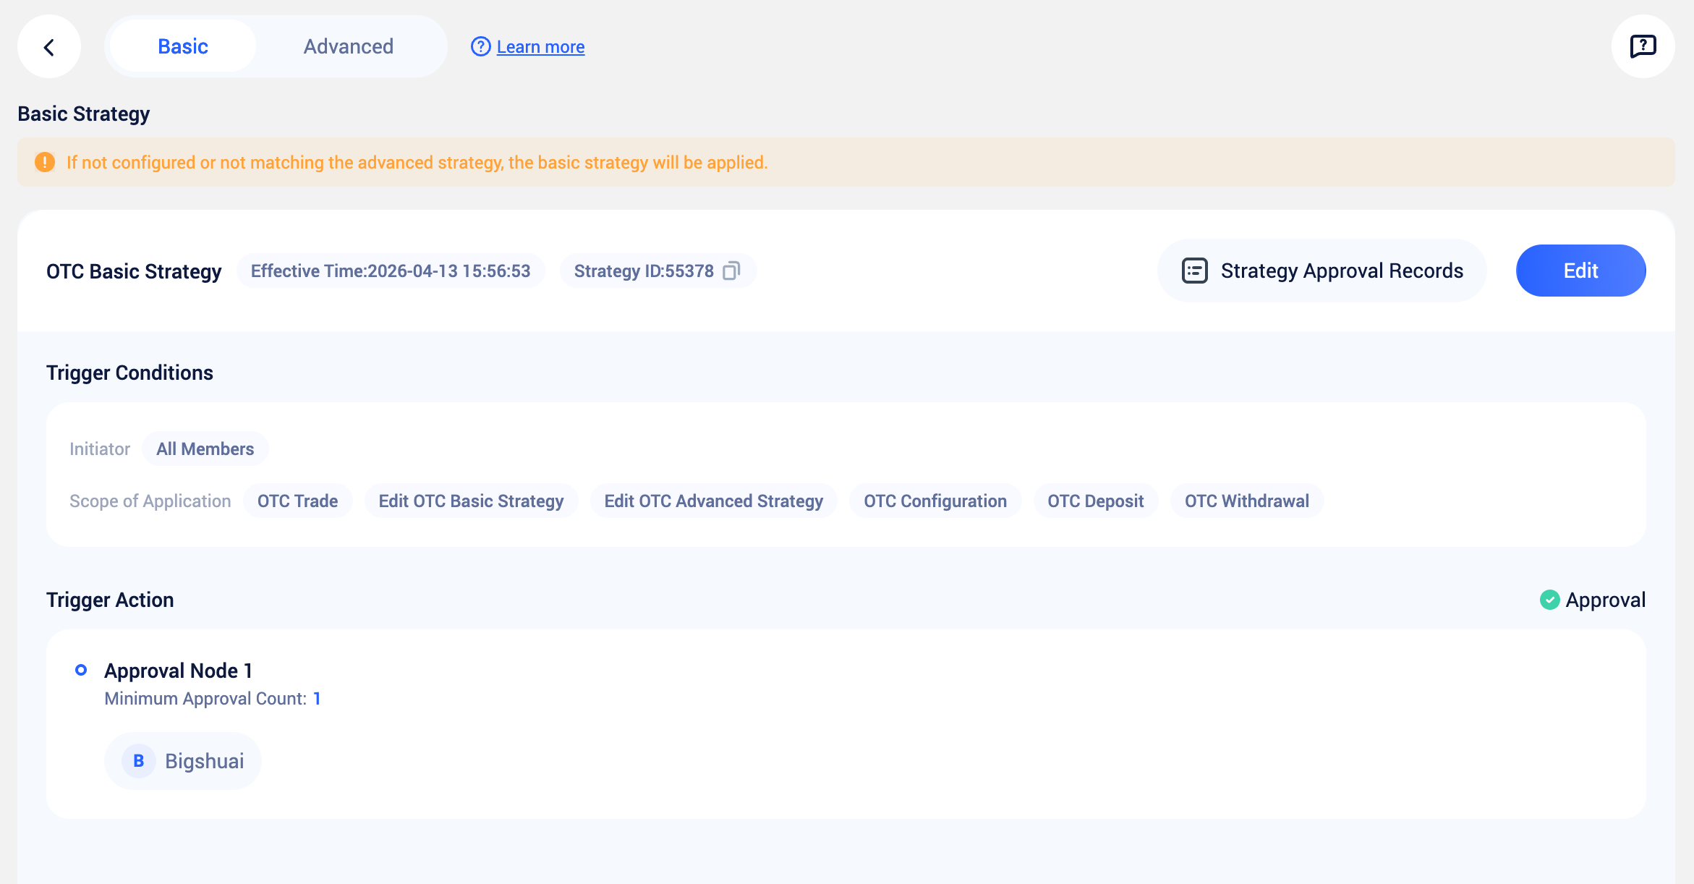
Task: Click the All Members initiator tag
Action: coord(205,449)
